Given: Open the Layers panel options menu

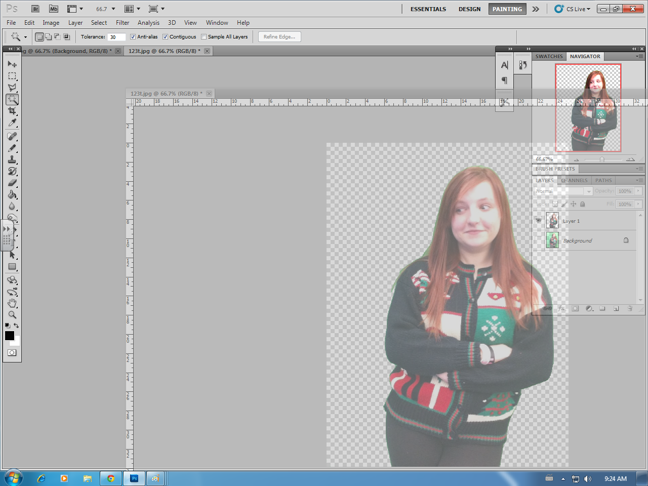Looking at the screenshot, I should [x=639, y=180].
